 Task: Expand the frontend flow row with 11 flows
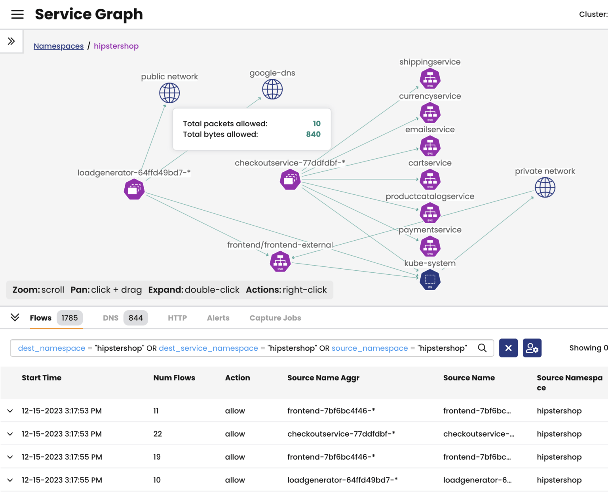click(10, 411)
